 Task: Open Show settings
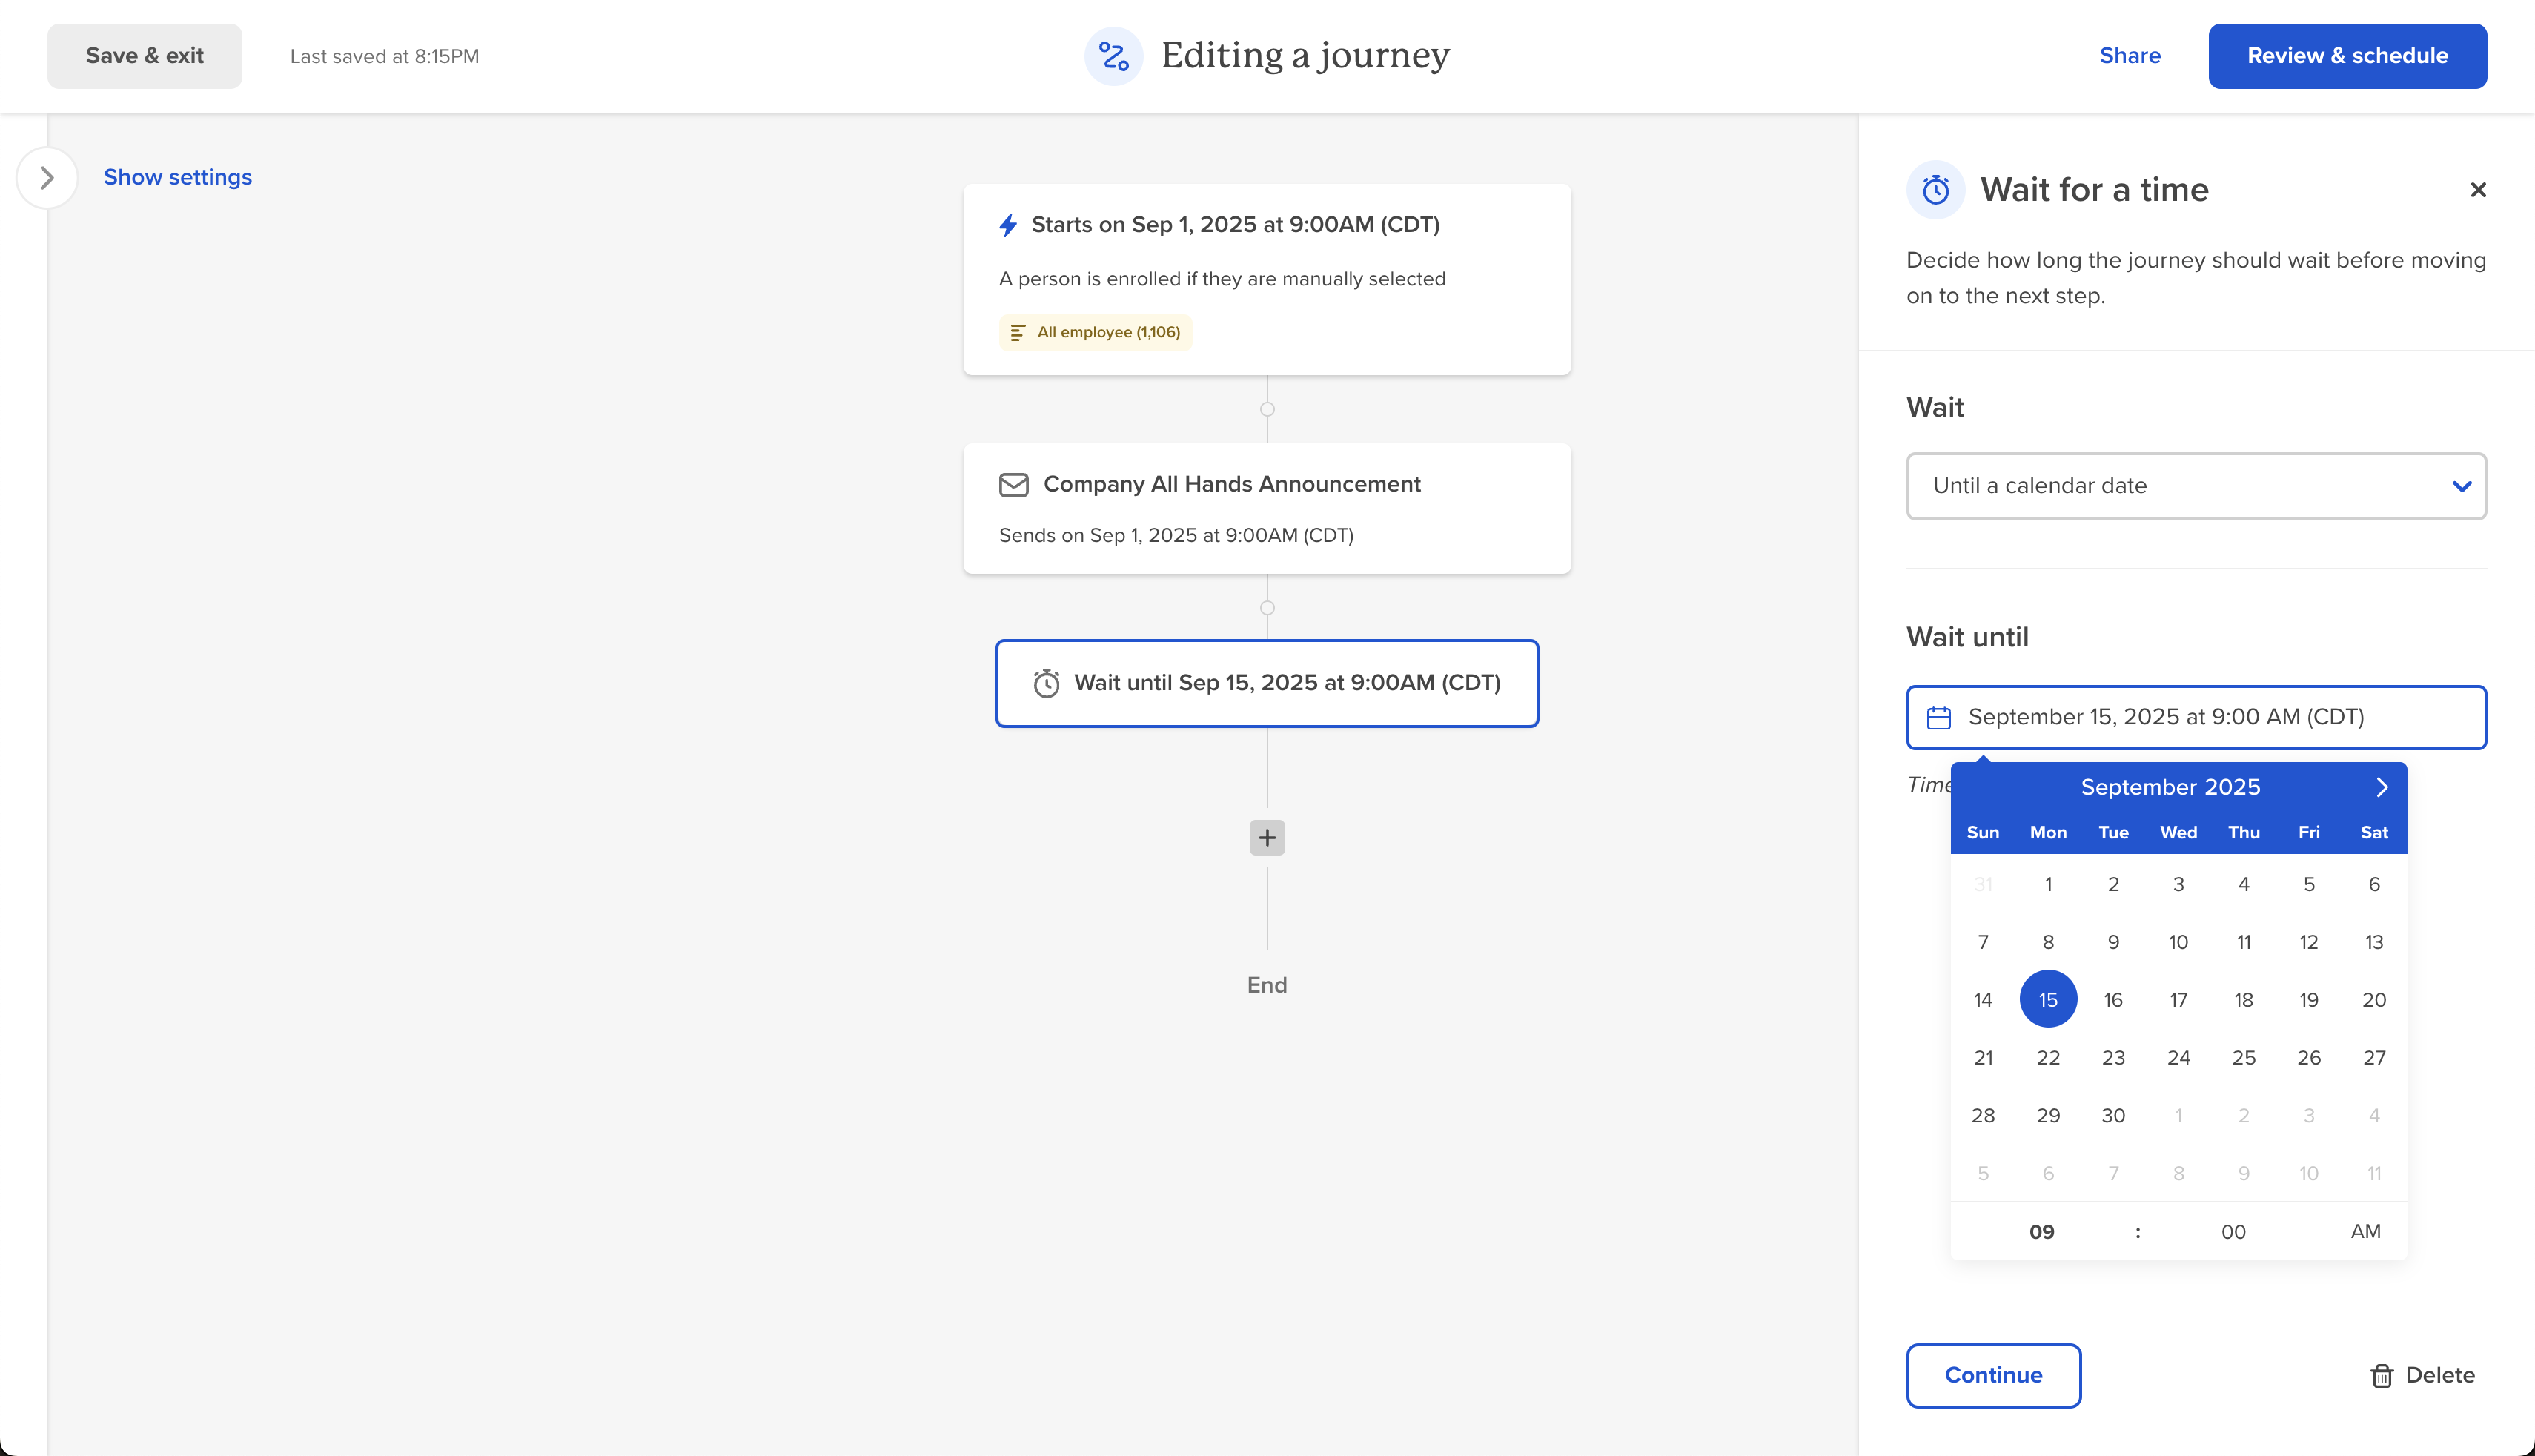[x=178, y=177]
